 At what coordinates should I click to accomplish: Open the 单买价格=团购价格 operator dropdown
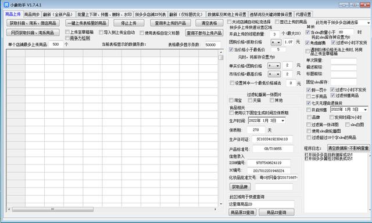click(x=274, y=65)
